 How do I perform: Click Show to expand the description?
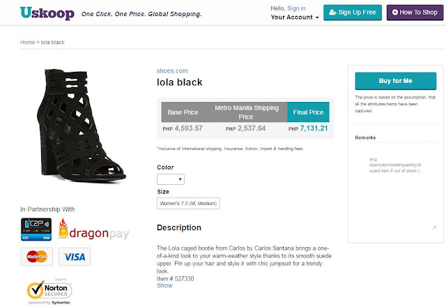coord(164,285)
